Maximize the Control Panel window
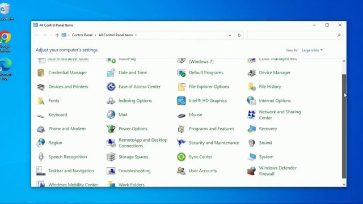The width and height of the screenshot is (363, 204). (x=327, y=25)
